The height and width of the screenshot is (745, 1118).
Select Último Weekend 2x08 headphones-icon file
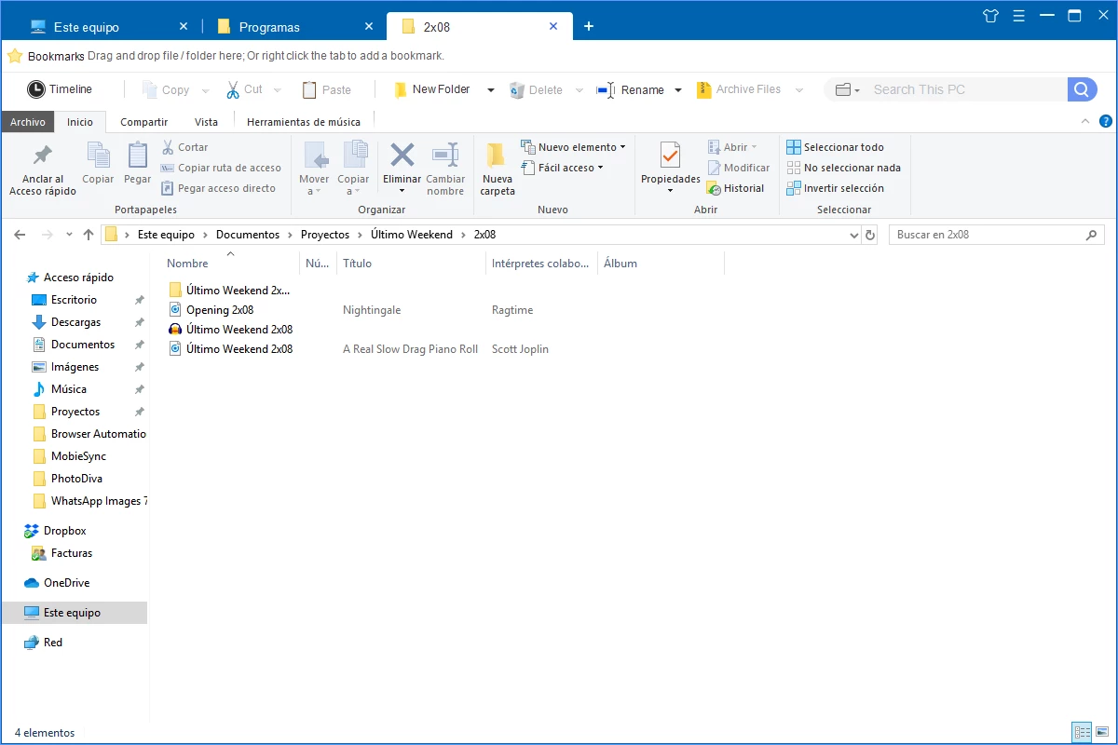tap(231, 330)
